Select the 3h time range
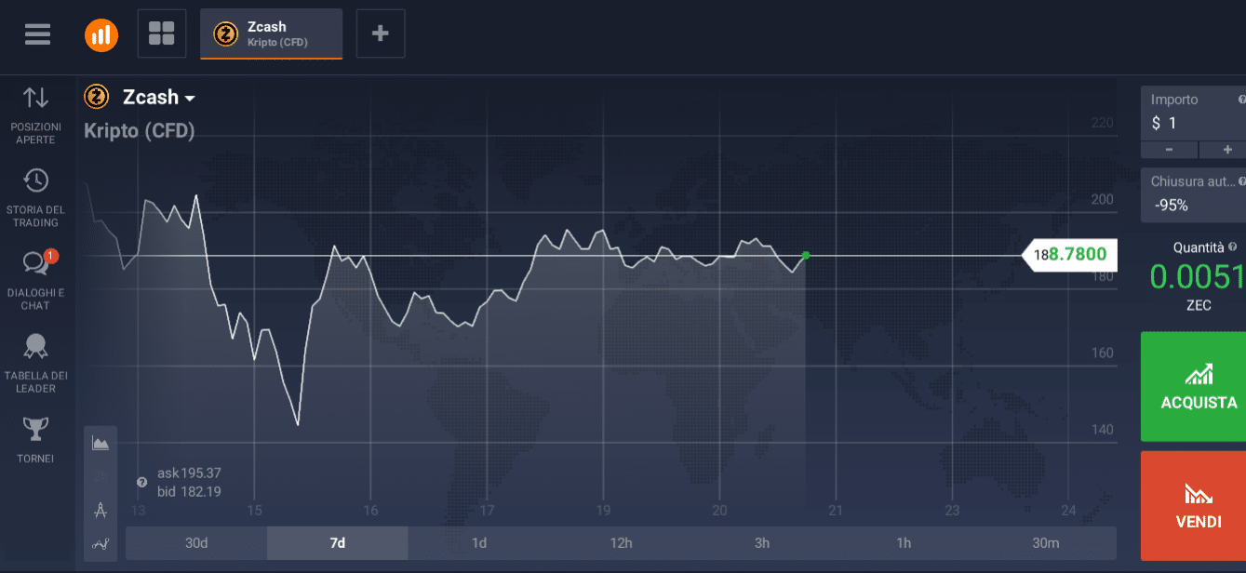 point(762,543)
